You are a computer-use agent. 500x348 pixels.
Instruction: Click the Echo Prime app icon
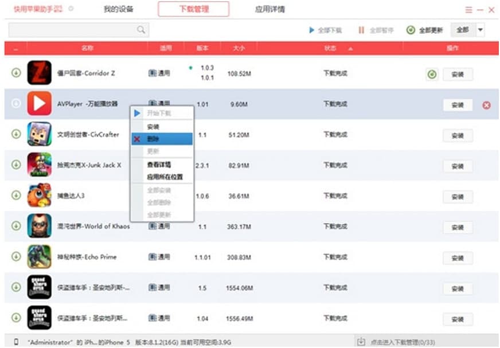point(39,257)
